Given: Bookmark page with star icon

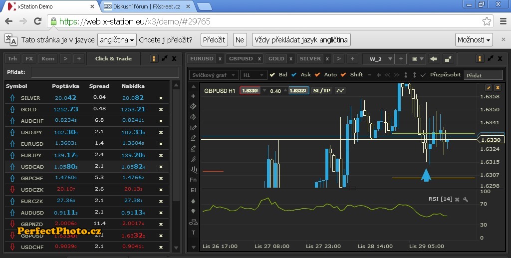Looking at the screenshot, I should click(x=487, y=21).
